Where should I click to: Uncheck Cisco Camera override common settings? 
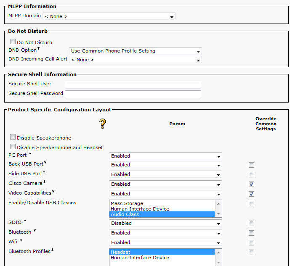pos(251,184)
